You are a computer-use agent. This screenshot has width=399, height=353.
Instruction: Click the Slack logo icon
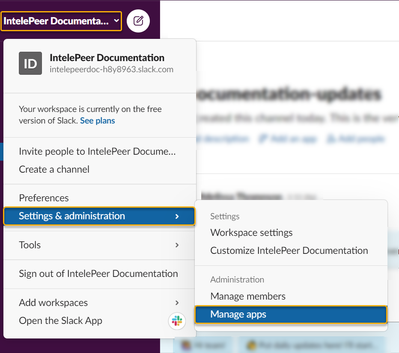point(177,321)
